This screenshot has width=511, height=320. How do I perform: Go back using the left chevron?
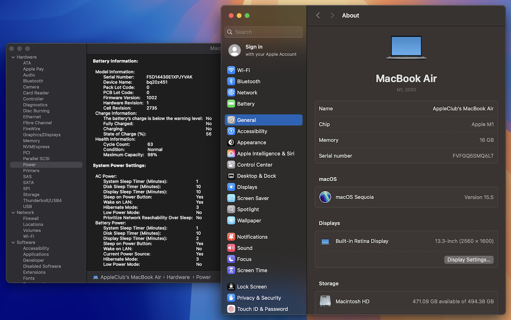click(318, 16)
